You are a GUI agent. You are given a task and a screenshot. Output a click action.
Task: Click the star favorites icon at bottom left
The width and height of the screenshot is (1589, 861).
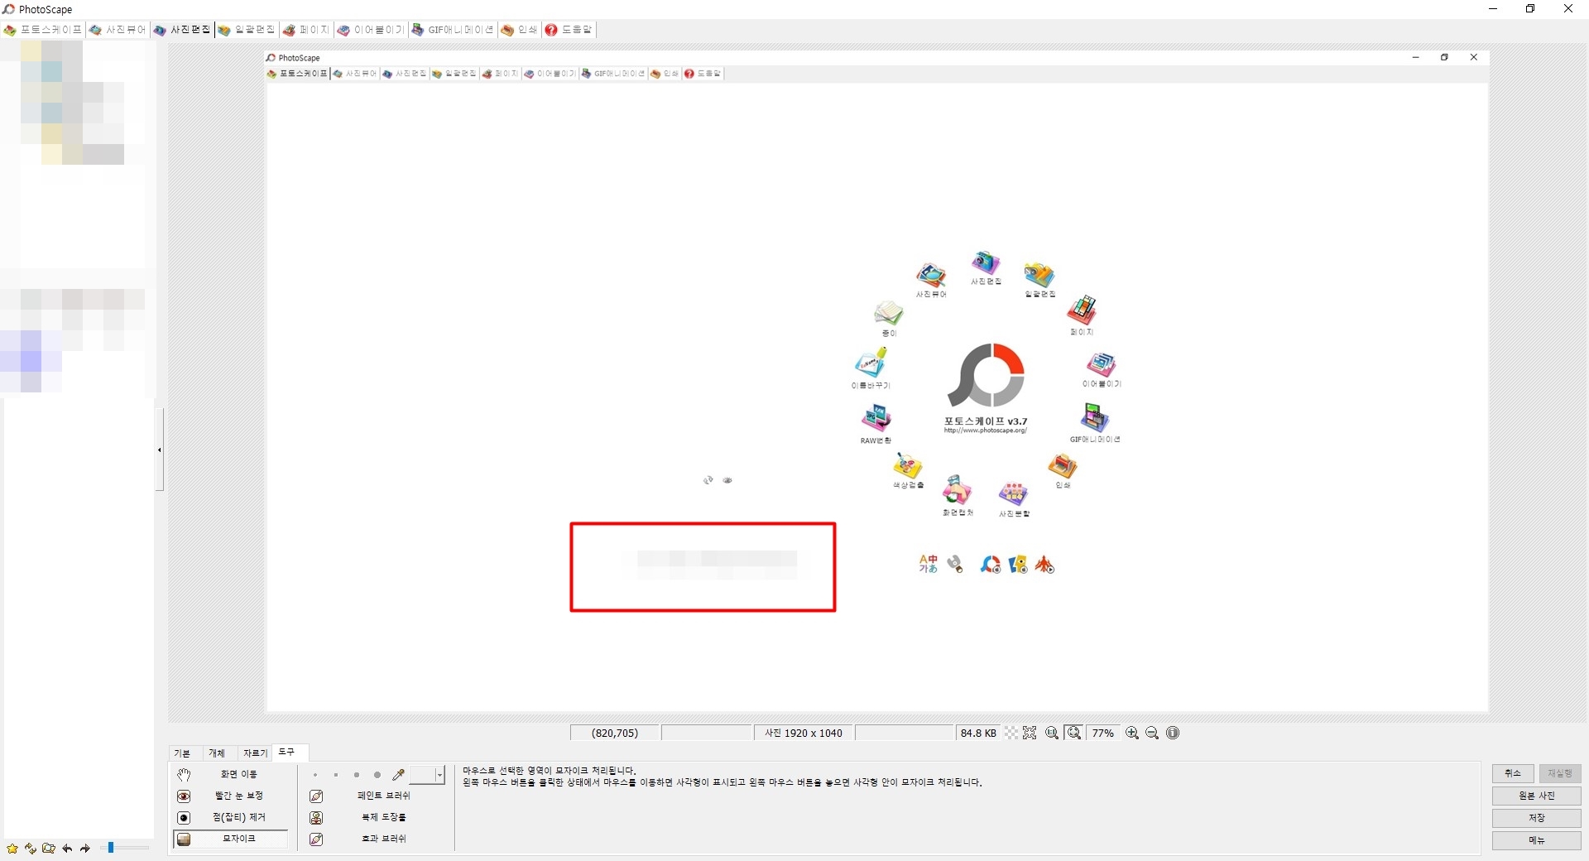[x=12, y=849]
